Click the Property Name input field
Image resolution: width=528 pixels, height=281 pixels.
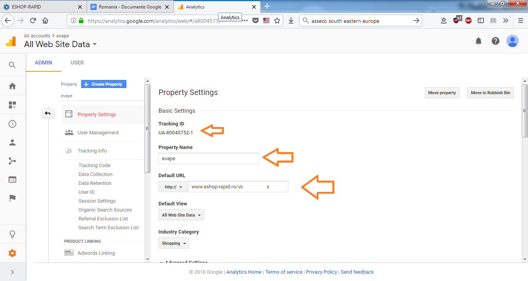(x=209, y=158)
